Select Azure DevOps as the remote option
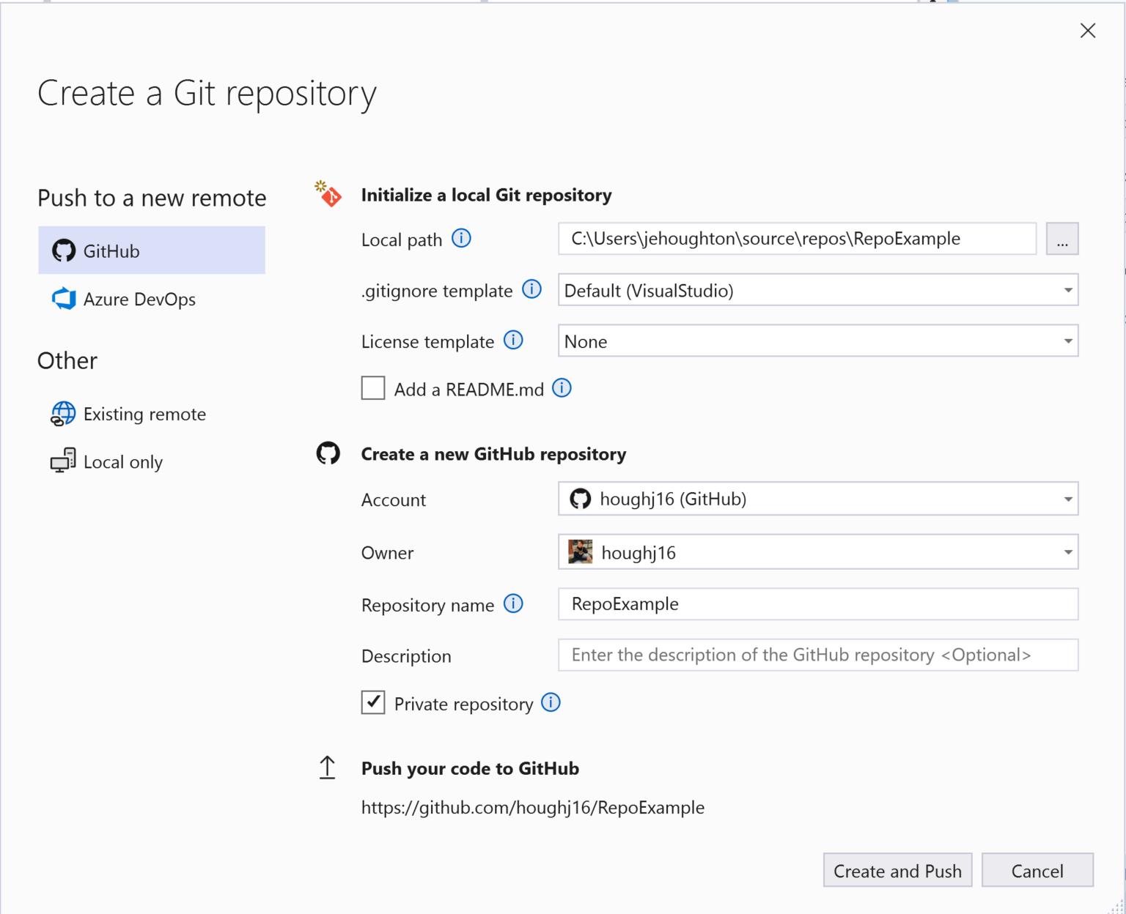1126x914 pixels. [x=139, y=299]
